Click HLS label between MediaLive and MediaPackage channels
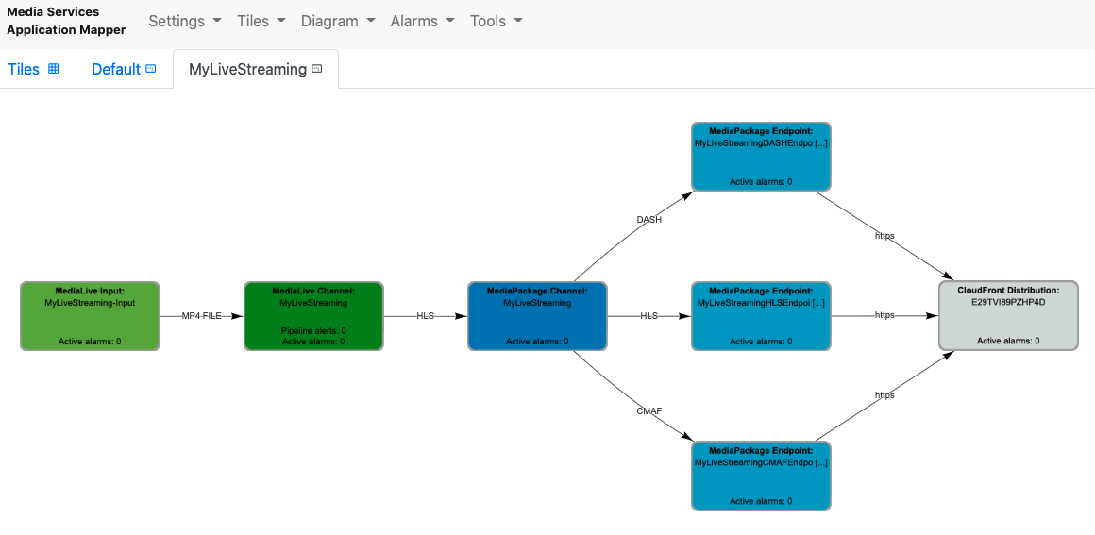 (426, 316)
